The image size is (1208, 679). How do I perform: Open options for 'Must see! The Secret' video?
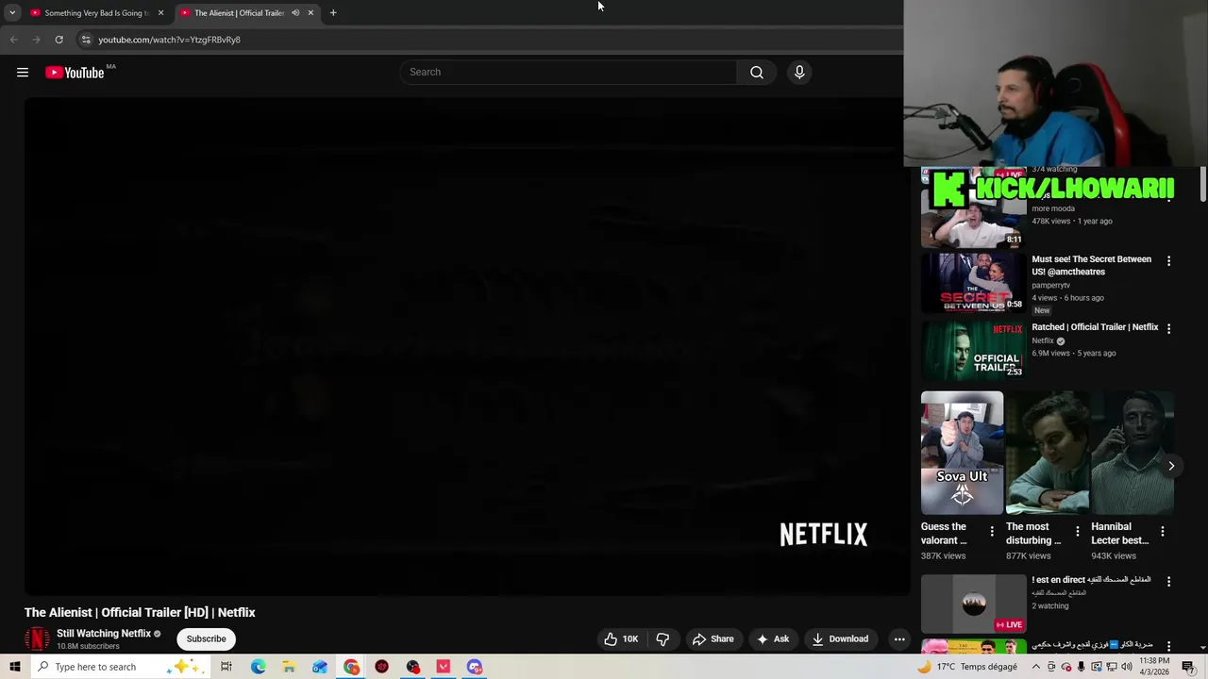point(1168,261)
